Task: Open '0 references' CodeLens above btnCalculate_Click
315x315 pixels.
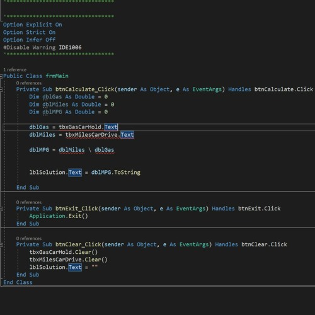Action: (29, 83)
